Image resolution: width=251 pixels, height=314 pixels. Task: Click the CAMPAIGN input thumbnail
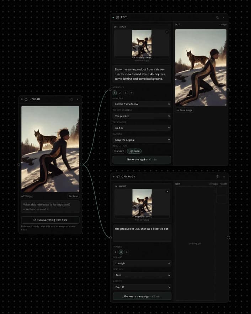tap(142, 204)
